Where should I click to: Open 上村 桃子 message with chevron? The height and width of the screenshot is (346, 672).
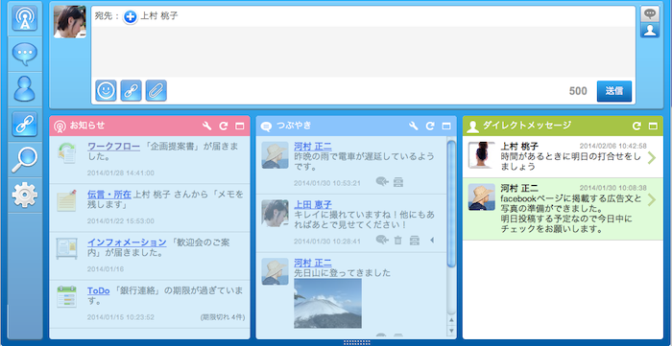(x=652, y=157)
